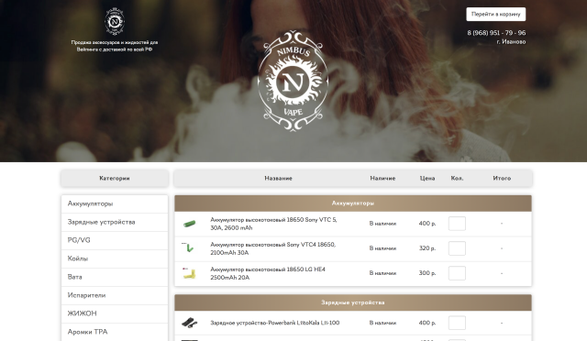Open the PG/VG category
The height and width of the screenshot is (341, 587).
pos(115,241)
